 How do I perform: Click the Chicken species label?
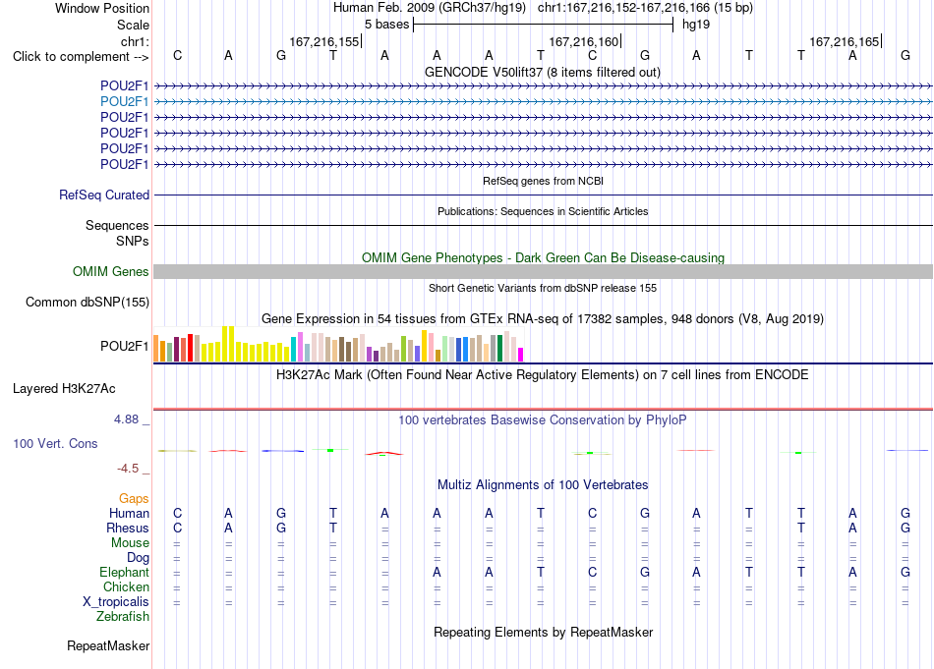tap(126, 586)
